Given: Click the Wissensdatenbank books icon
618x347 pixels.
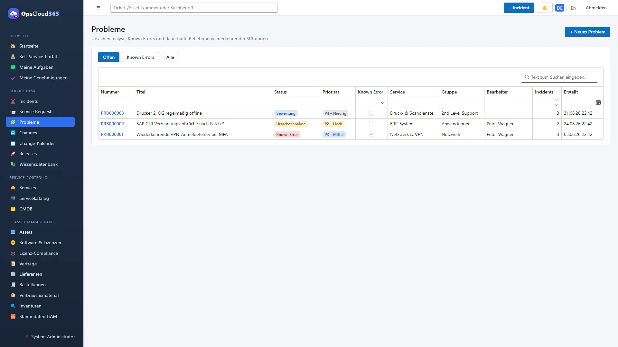Looking at the screenshot, I should pos(13,164).
